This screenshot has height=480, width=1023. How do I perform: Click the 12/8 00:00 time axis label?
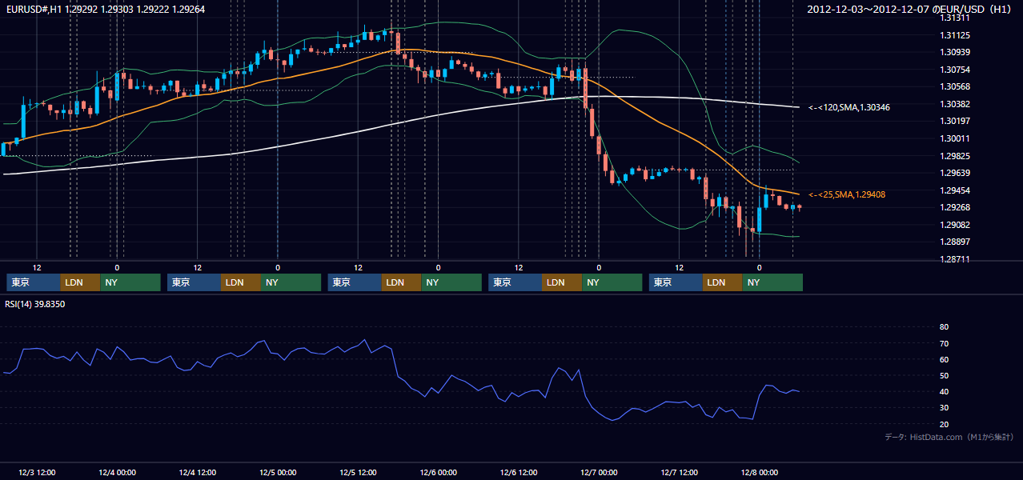click(759, 472)
